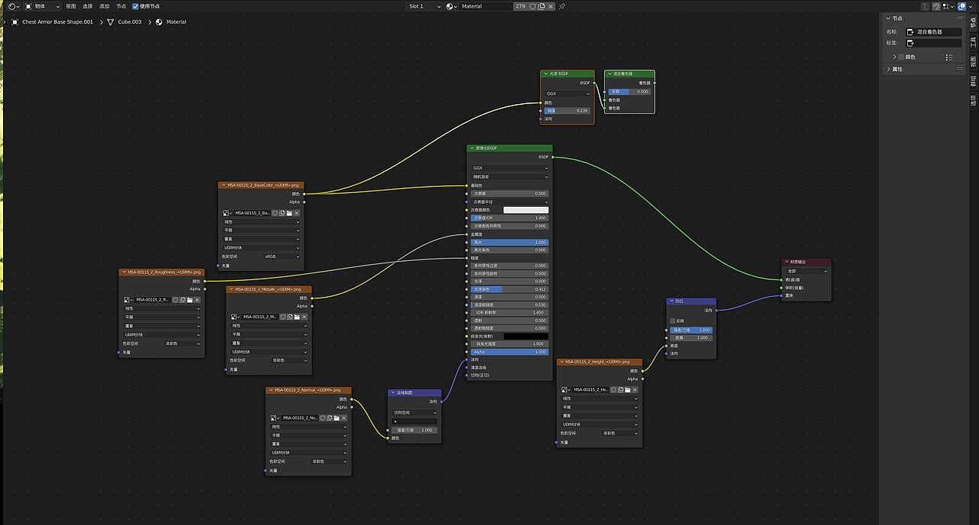The image size is (979, 525).
Task: Toggle fake user shield for Material
Action: (532, 6)
